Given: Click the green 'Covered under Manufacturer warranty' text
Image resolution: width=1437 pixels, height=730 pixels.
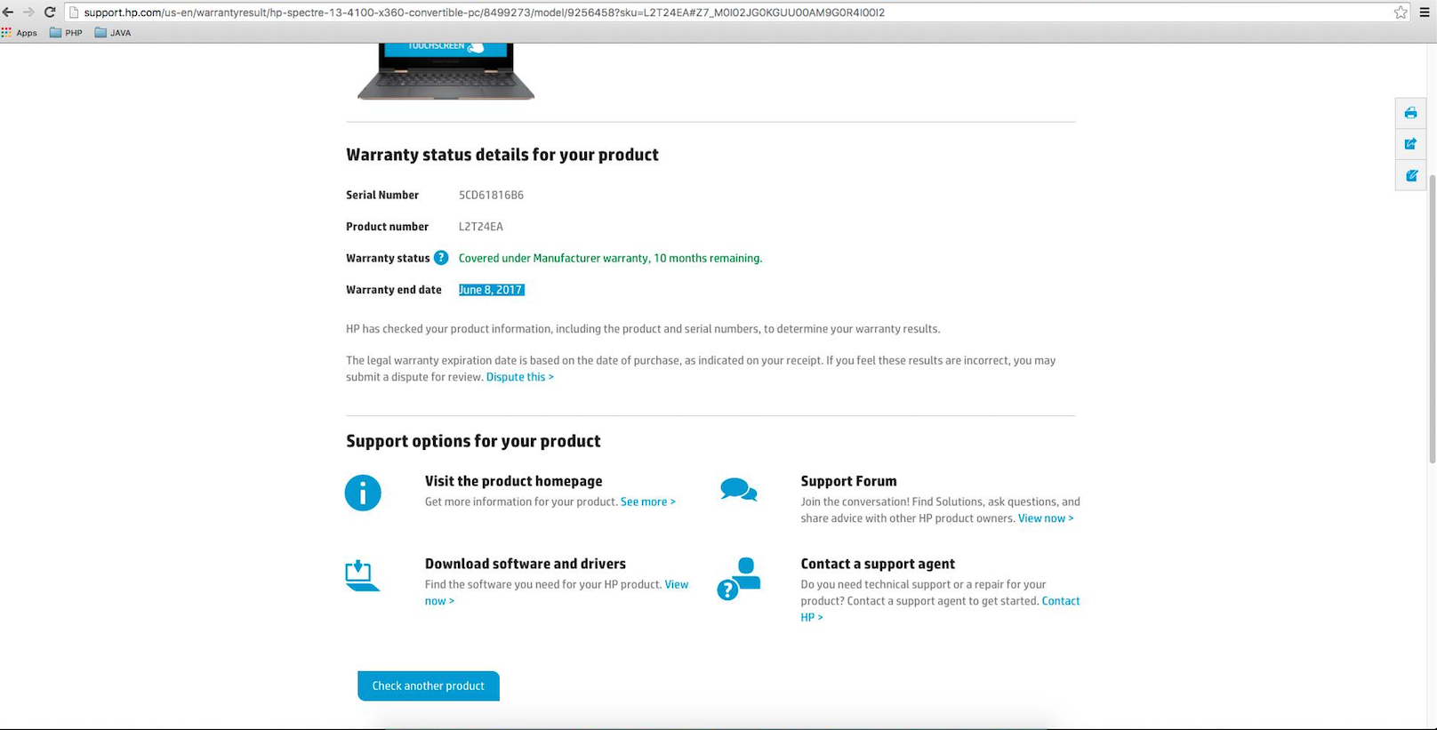Looking at the screenshot, I should pyautogui.click(x=610, y=258).
